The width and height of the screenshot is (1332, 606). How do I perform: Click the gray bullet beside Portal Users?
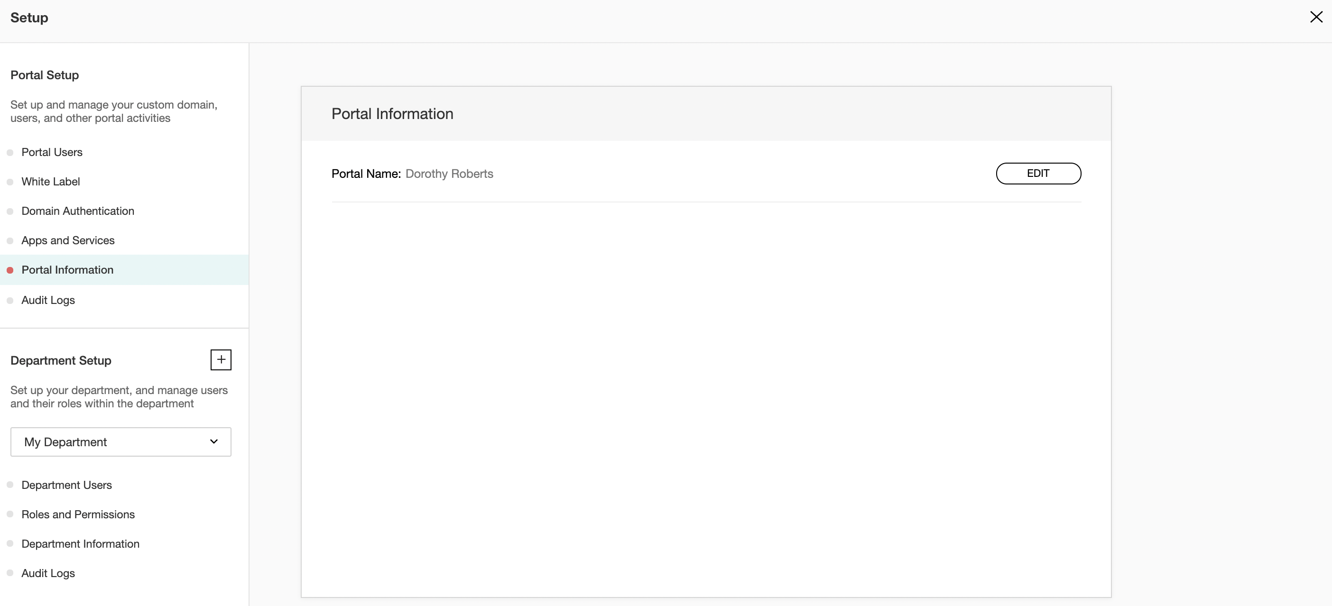tap(10, 153)
